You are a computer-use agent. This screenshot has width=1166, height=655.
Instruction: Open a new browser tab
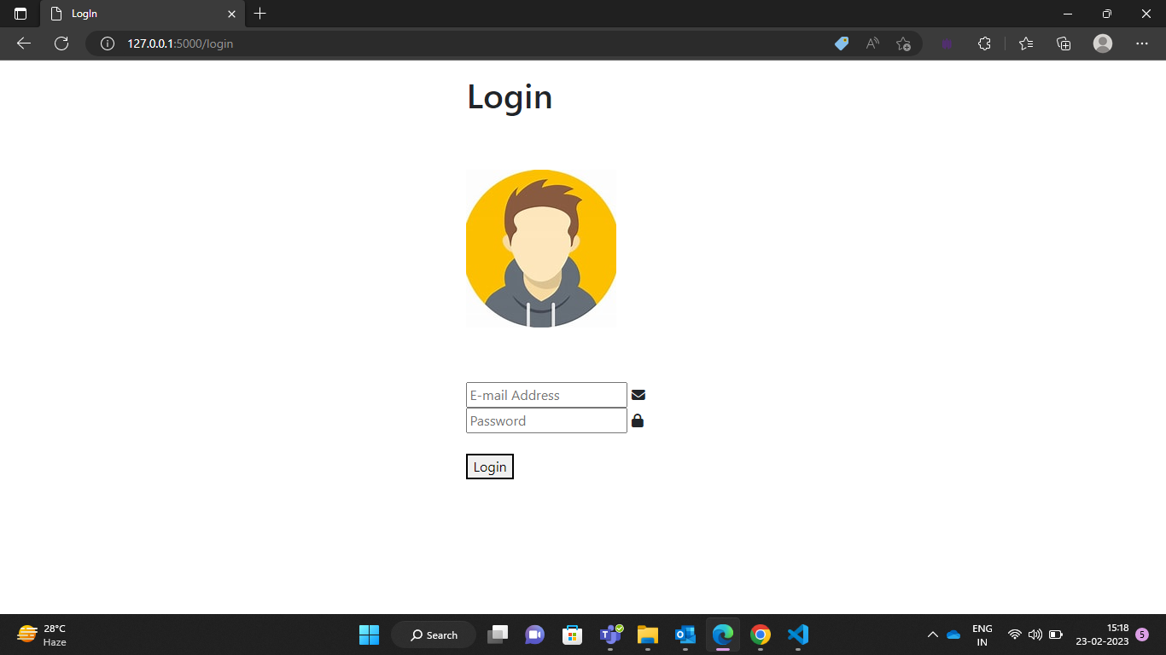[259, 14]
